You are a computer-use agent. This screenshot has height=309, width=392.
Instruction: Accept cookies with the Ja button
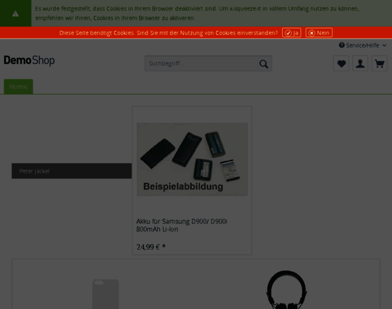coord(291,32)
